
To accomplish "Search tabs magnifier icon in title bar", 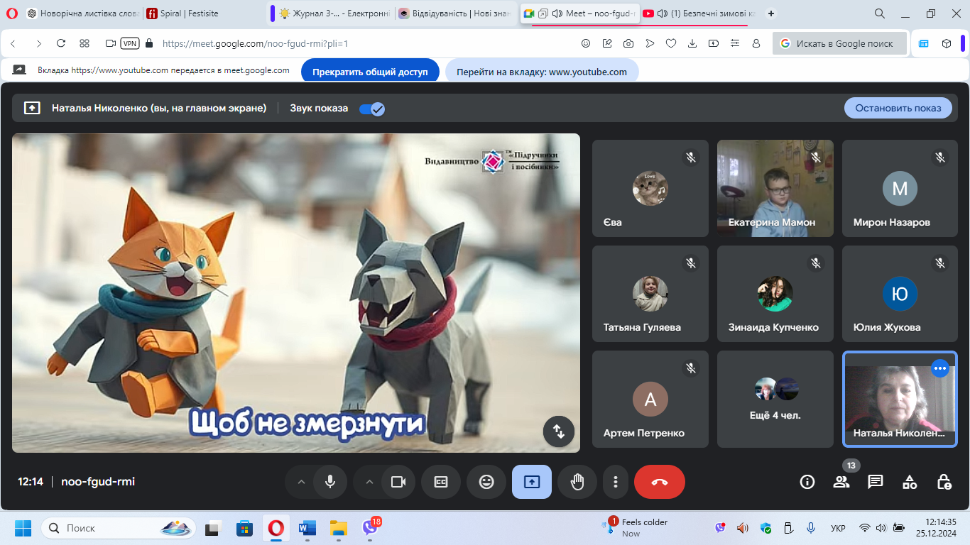I will tap(879, 13).
